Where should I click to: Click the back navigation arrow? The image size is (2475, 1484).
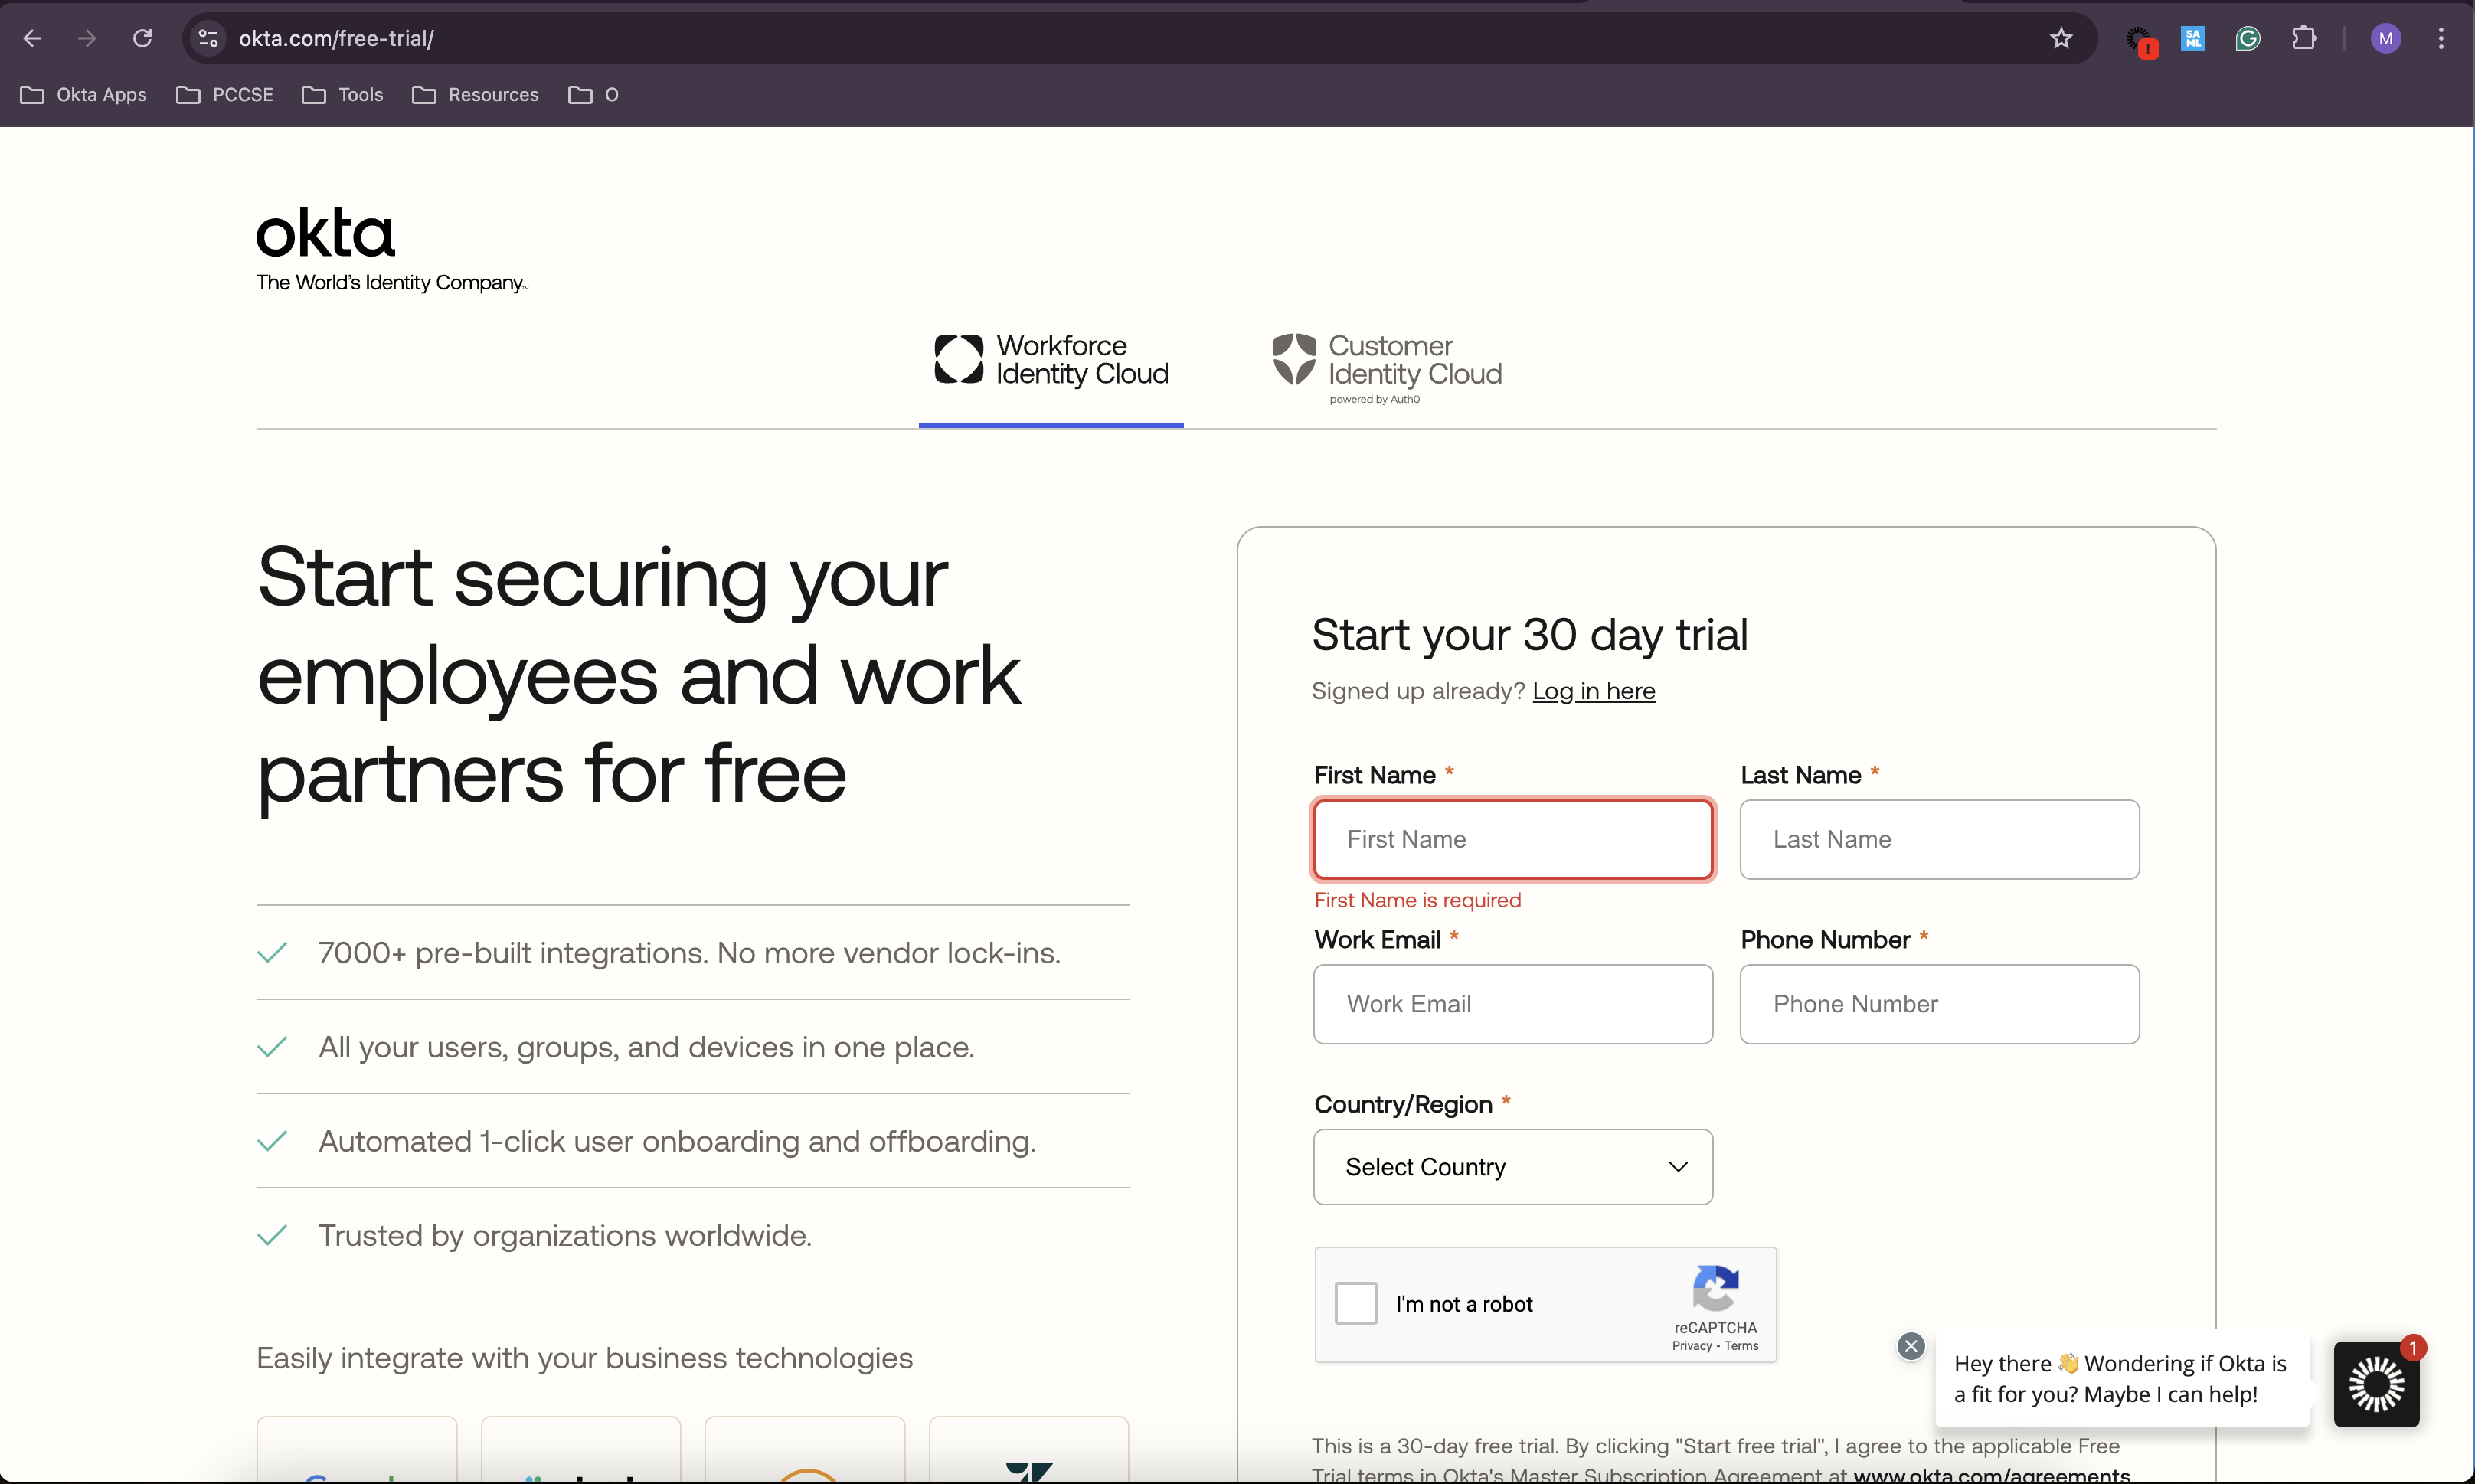[x=32, y=38]
